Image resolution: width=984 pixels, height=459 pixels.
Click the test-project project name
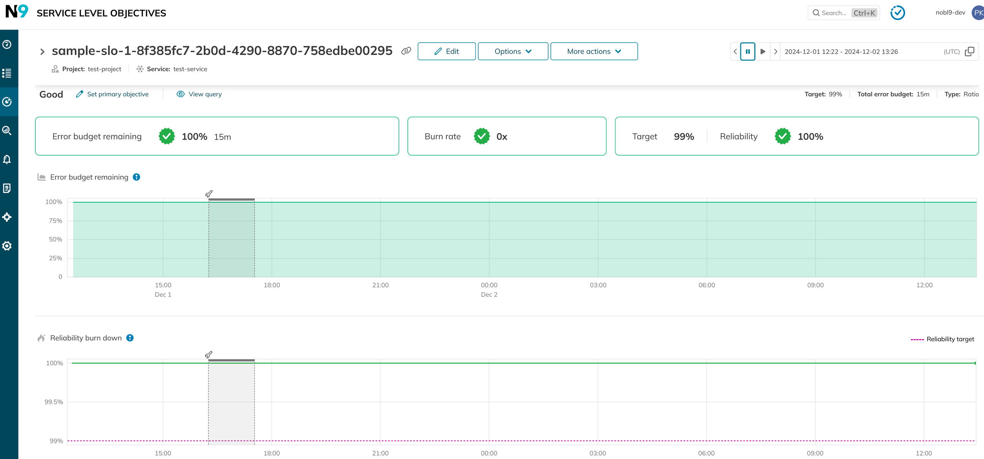tap(104, 69)
